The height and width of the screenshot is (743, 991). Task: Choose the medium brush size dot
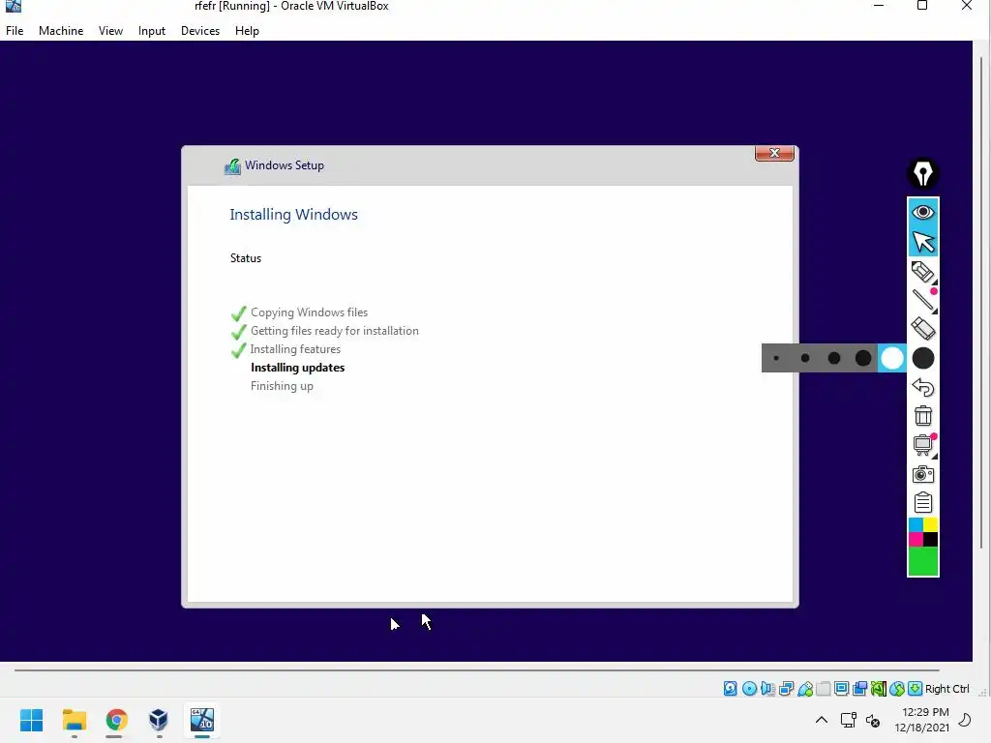coord(834,358)
